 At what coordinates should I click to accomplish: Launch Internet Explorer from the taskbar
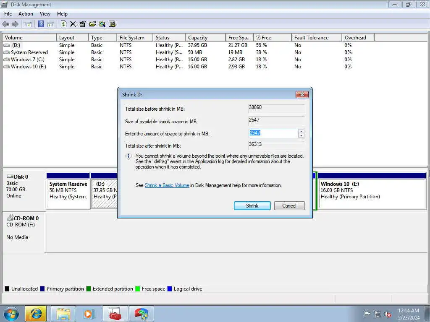point(36,314)
